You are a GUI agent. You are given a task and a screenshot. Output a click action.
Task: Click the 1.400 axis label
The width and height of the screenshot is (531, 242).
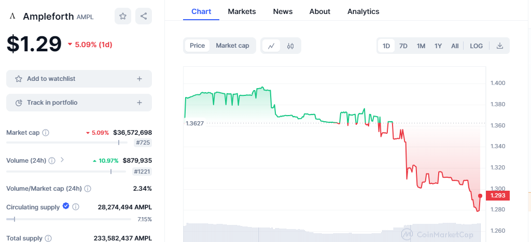tap(498, 83)
